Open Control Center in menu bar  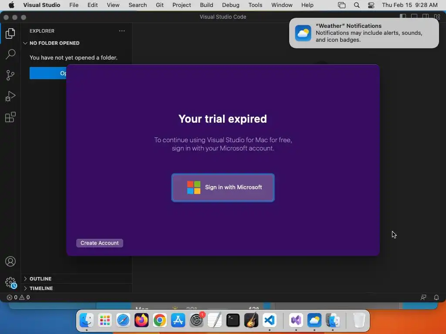pyautogui.click(x=371, y=5)
